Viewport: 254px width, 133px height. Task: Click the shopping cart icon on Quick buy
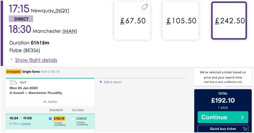245,129
